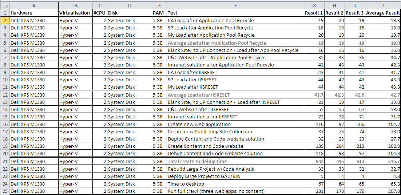Click the Result 1 cell showing 281
Image resolution: width=401 pixels, height=195 pixels.
[x=314, y=191]
